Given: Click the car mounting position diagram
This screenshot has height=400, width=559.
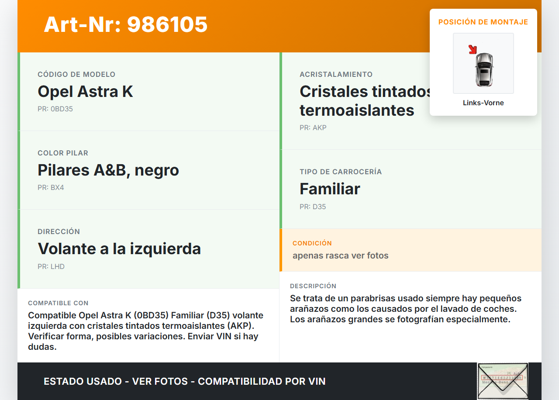Looking at the screenshot, I should coord(483,63).
